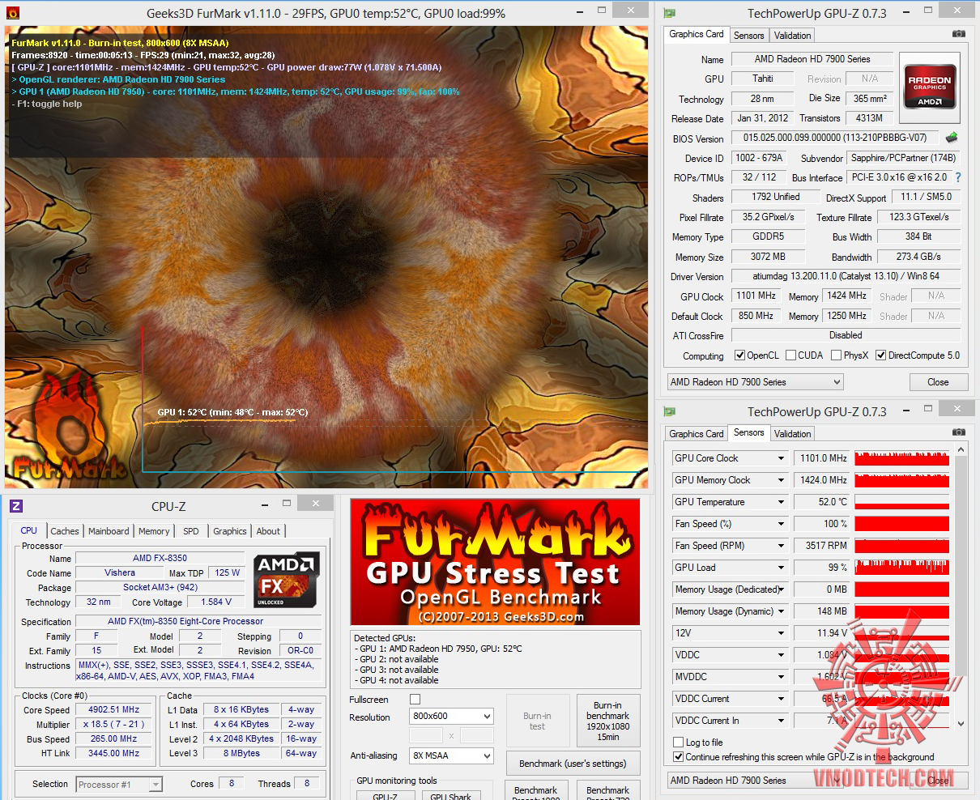The height and width of the screenshot is (800, 980).
Task: Click the GPU-Z title bar icon of the top window
Action: (670, 13)
